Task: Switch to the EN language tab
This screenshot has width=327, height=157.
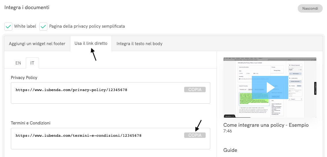Action: pyautogui.click(x=18, y=63)
